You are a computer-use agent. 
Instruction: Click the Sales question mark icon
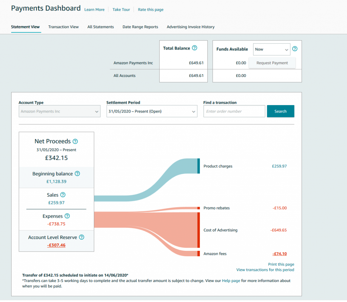pyautogui.click(x=63, y=195)
